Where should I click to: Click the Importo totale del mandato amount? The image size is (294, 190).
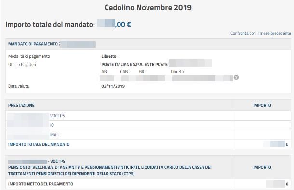tap(114, 24)
